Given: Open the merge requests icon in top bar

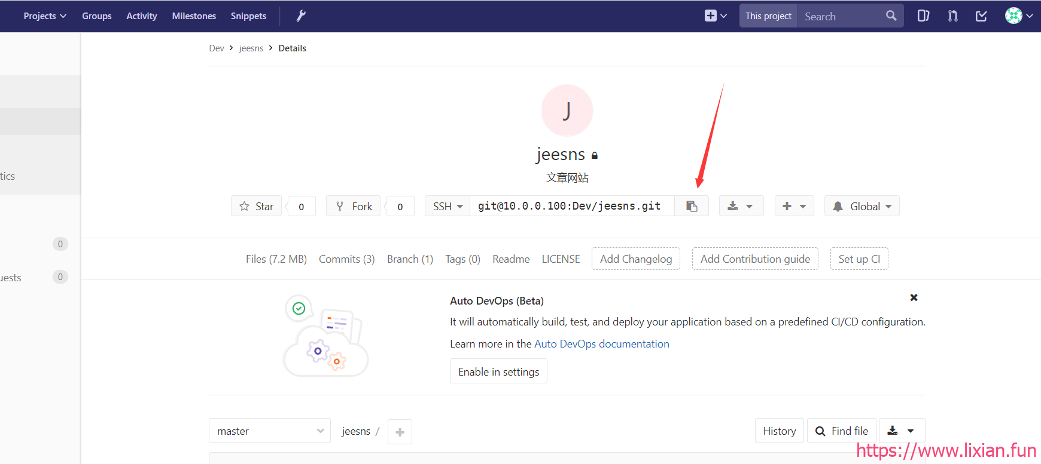Looking at the screenshot, I should click(952, 16).
